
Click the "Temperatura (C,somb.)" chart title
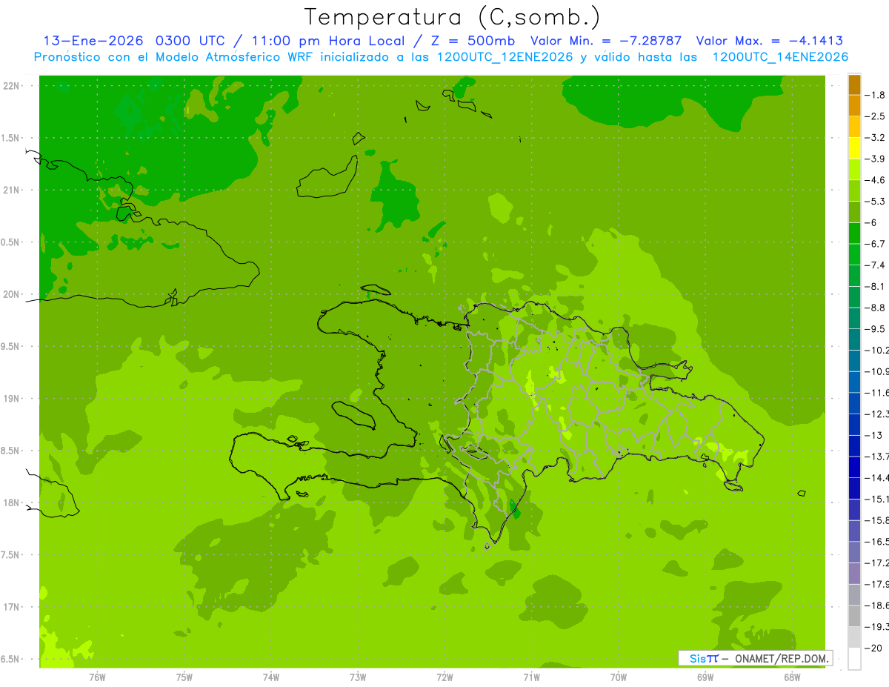click(x=453, y=18)
